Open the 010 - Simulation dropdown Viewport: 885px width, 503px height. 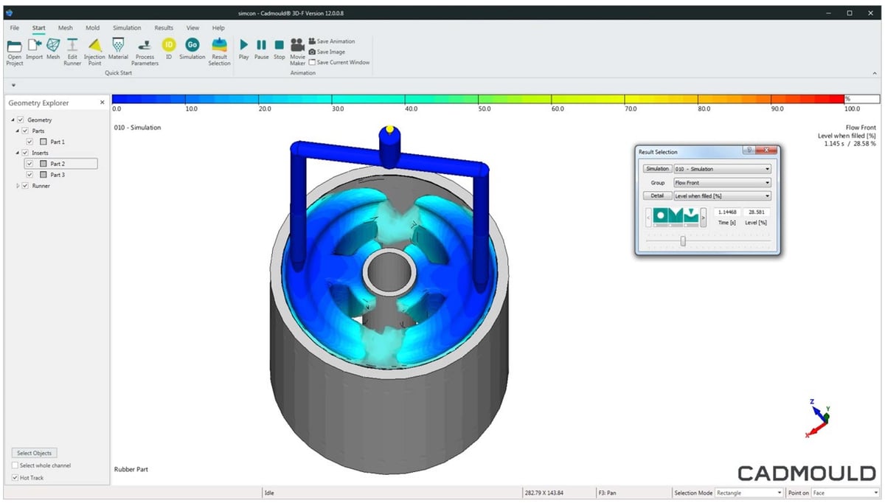(x=722, y=169)
